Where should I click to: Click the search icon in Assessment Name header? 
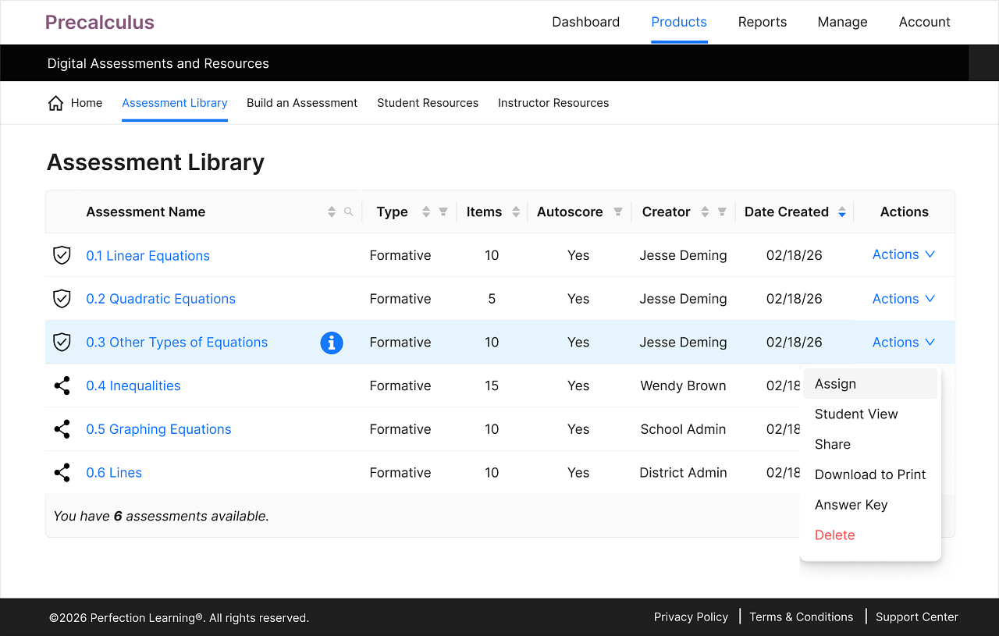(x=348, y=211)
